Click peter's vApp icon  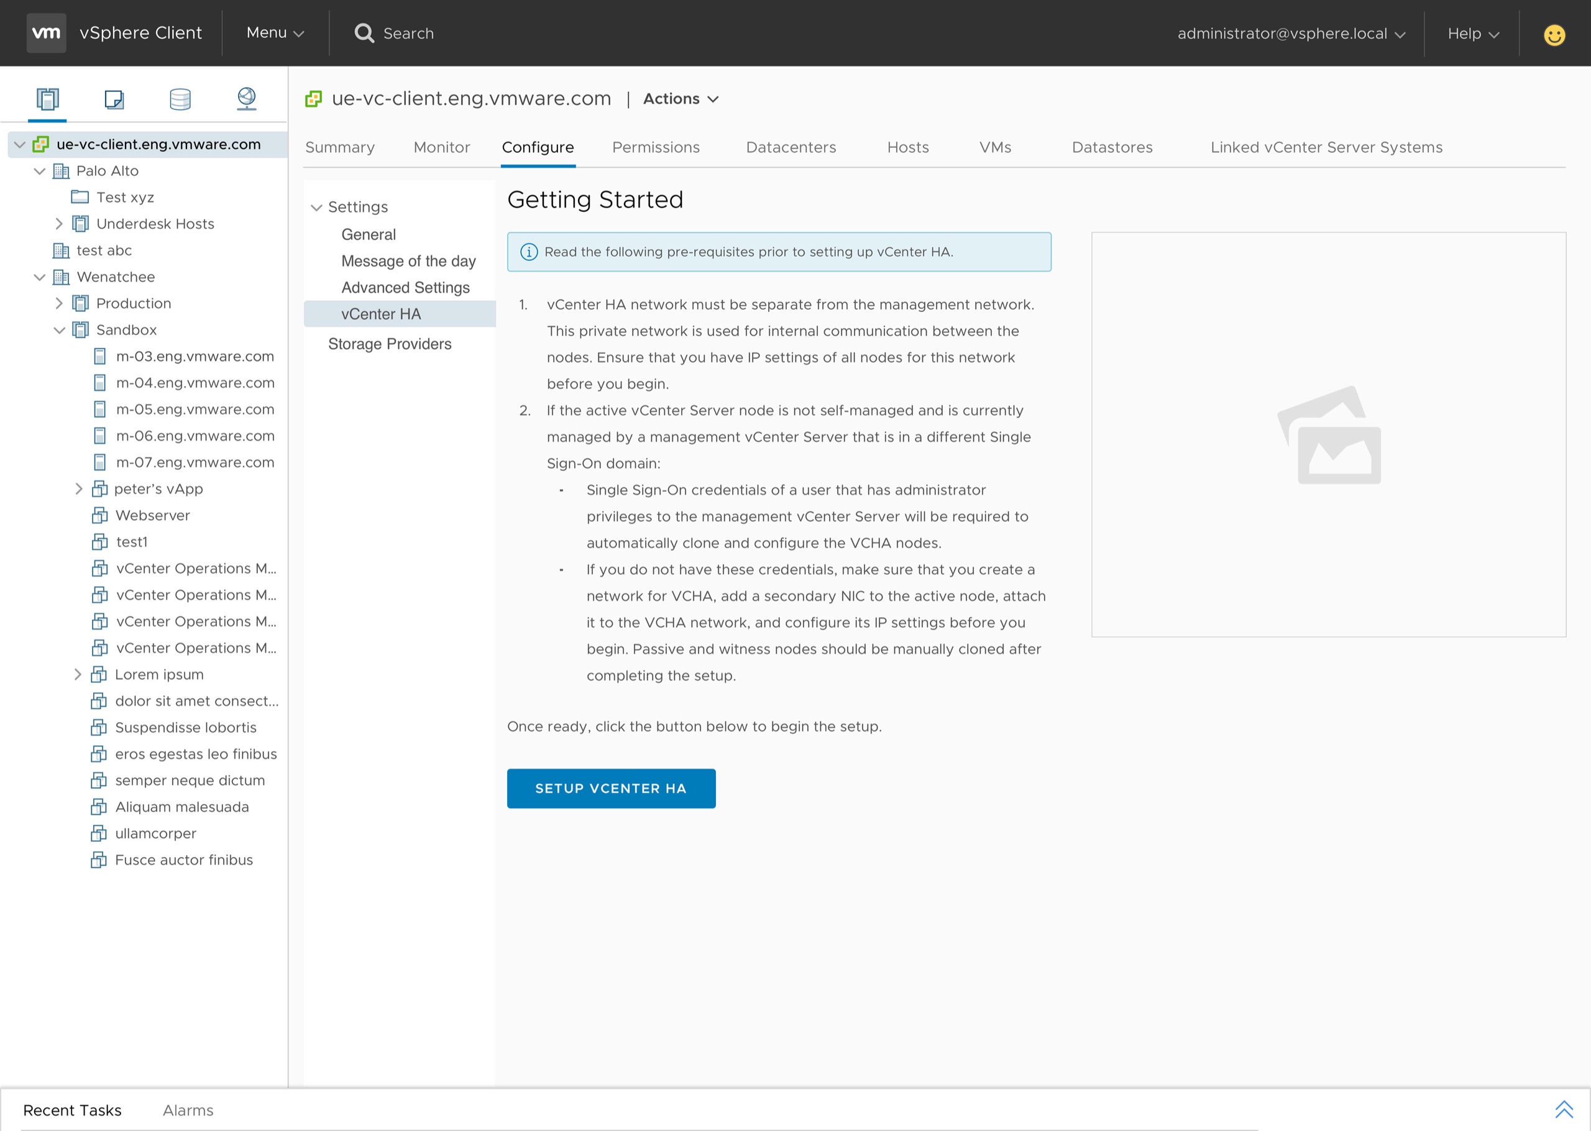99,489
